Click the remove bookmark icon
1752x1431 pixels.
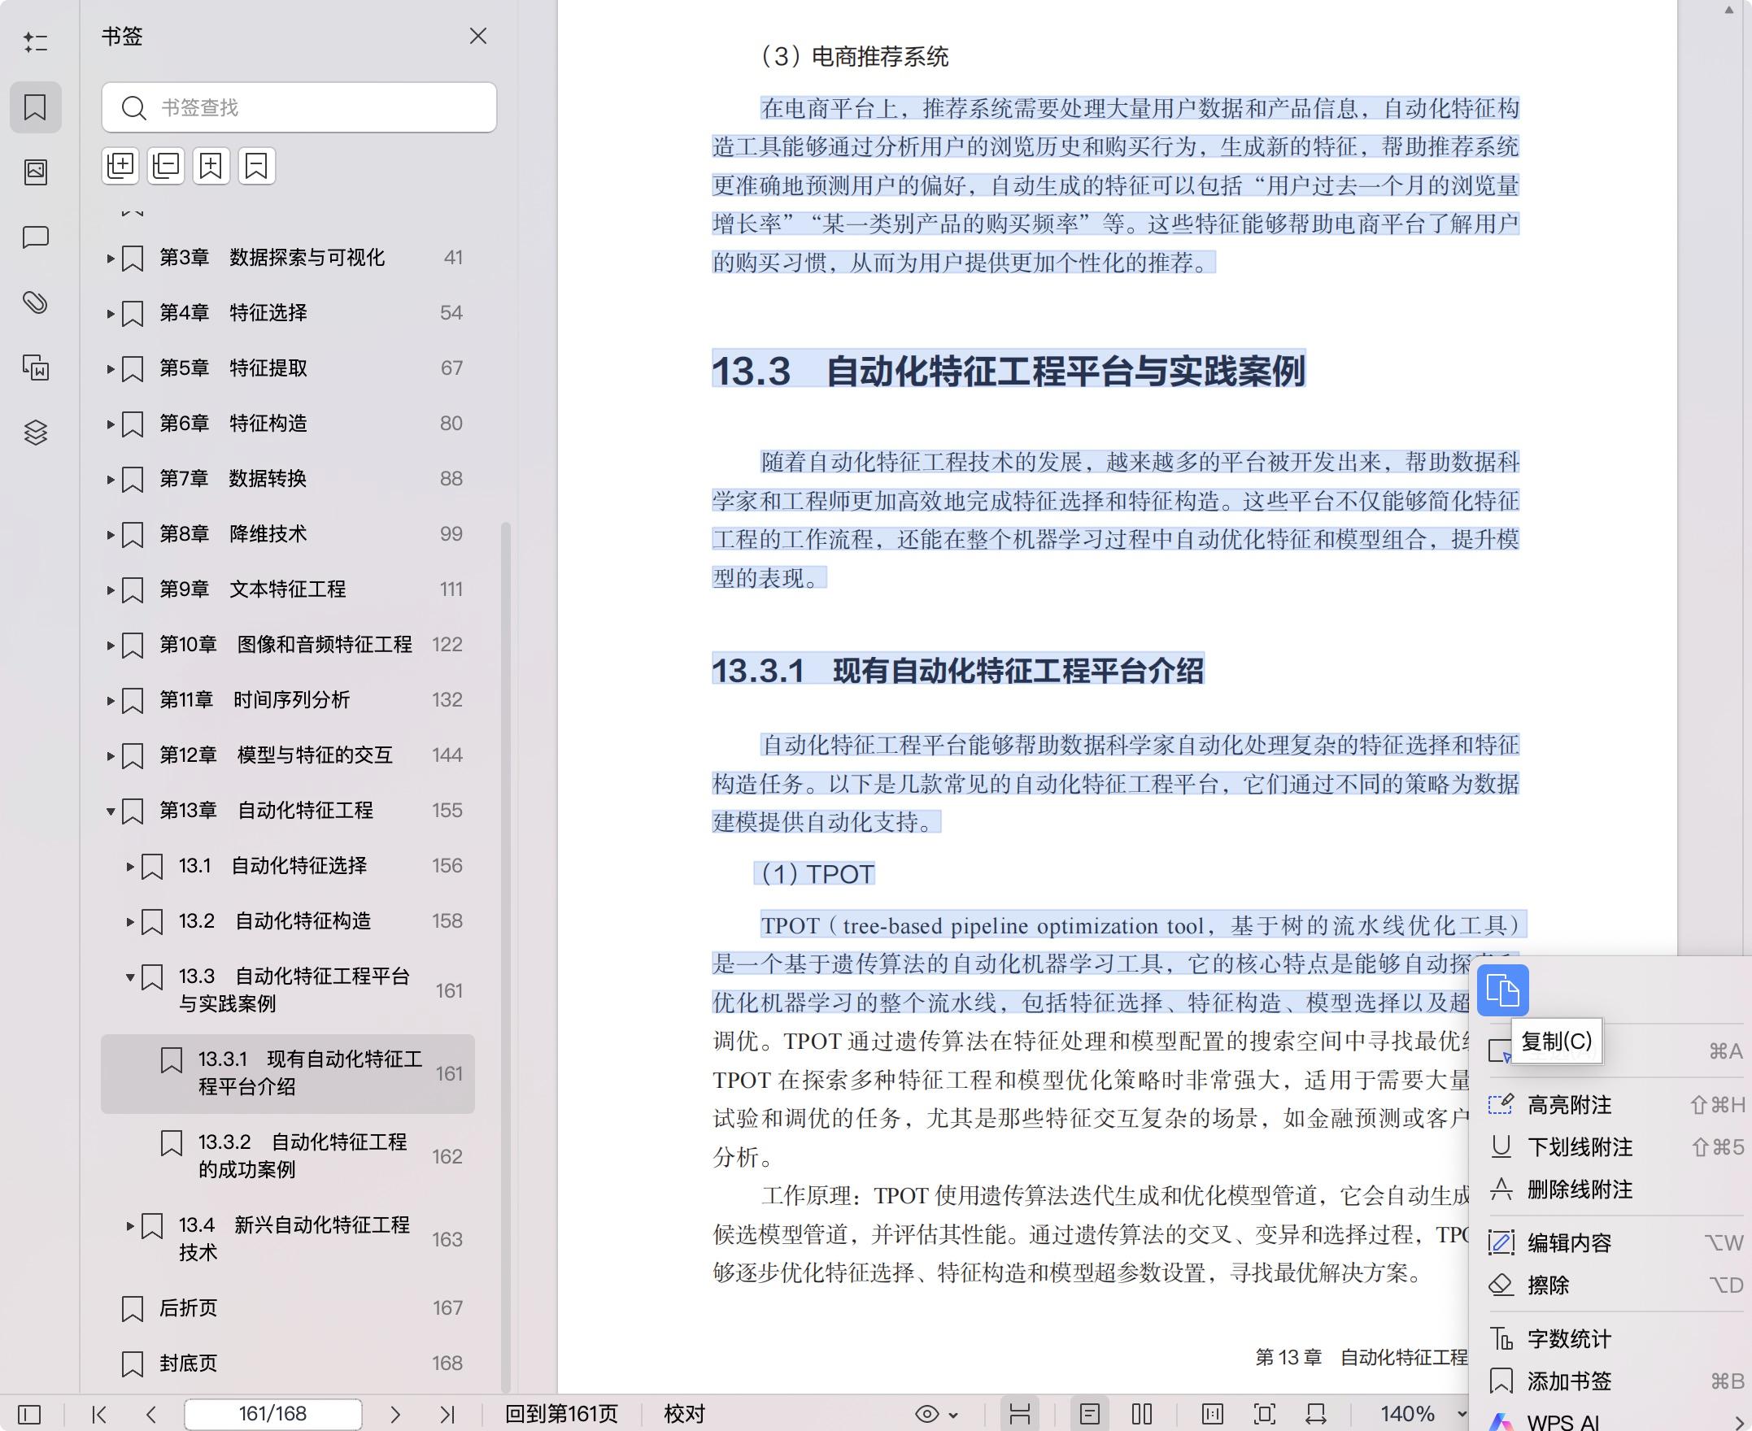[x=256, y=166]
